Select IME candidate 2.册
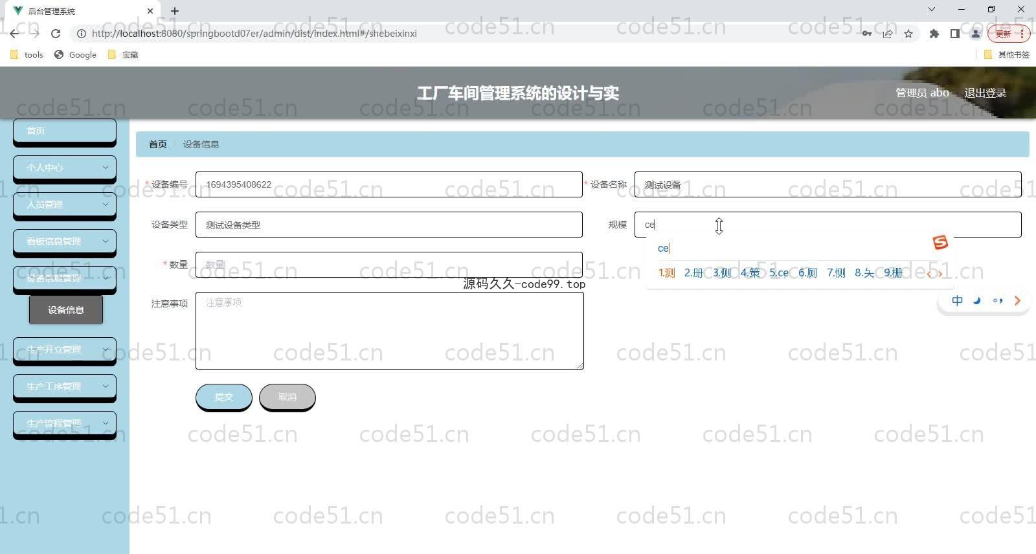The width and height of the screenshot is (1036, 554). [x=693, y=273]
